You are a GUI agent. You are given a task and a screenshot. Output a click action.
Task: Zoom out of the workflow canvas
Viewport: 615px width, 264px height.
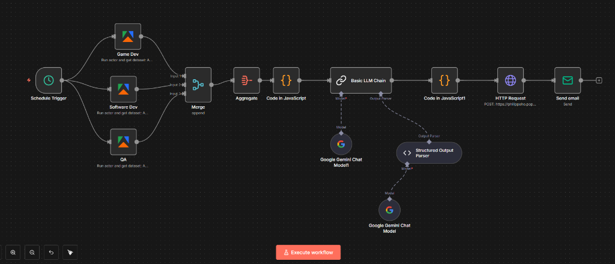(32, 252)
